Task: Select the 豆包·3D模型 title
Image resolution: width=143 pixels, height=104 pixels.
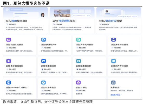Action: [81, 87]
